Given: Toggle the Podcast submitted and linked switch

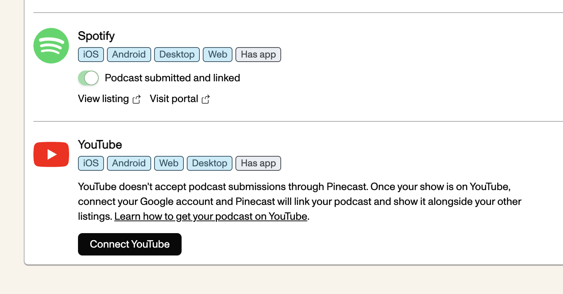Looking at the screenshot, I should click(88, 78).
